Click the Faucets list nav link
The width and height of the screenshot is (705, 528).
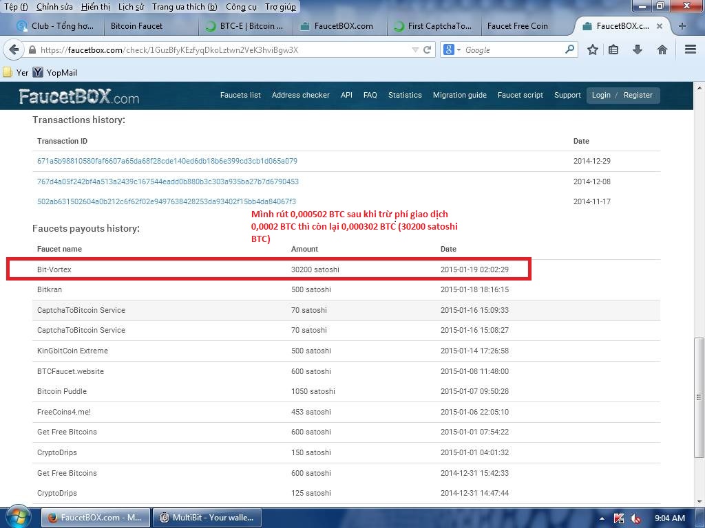click(x=240, y=95)
